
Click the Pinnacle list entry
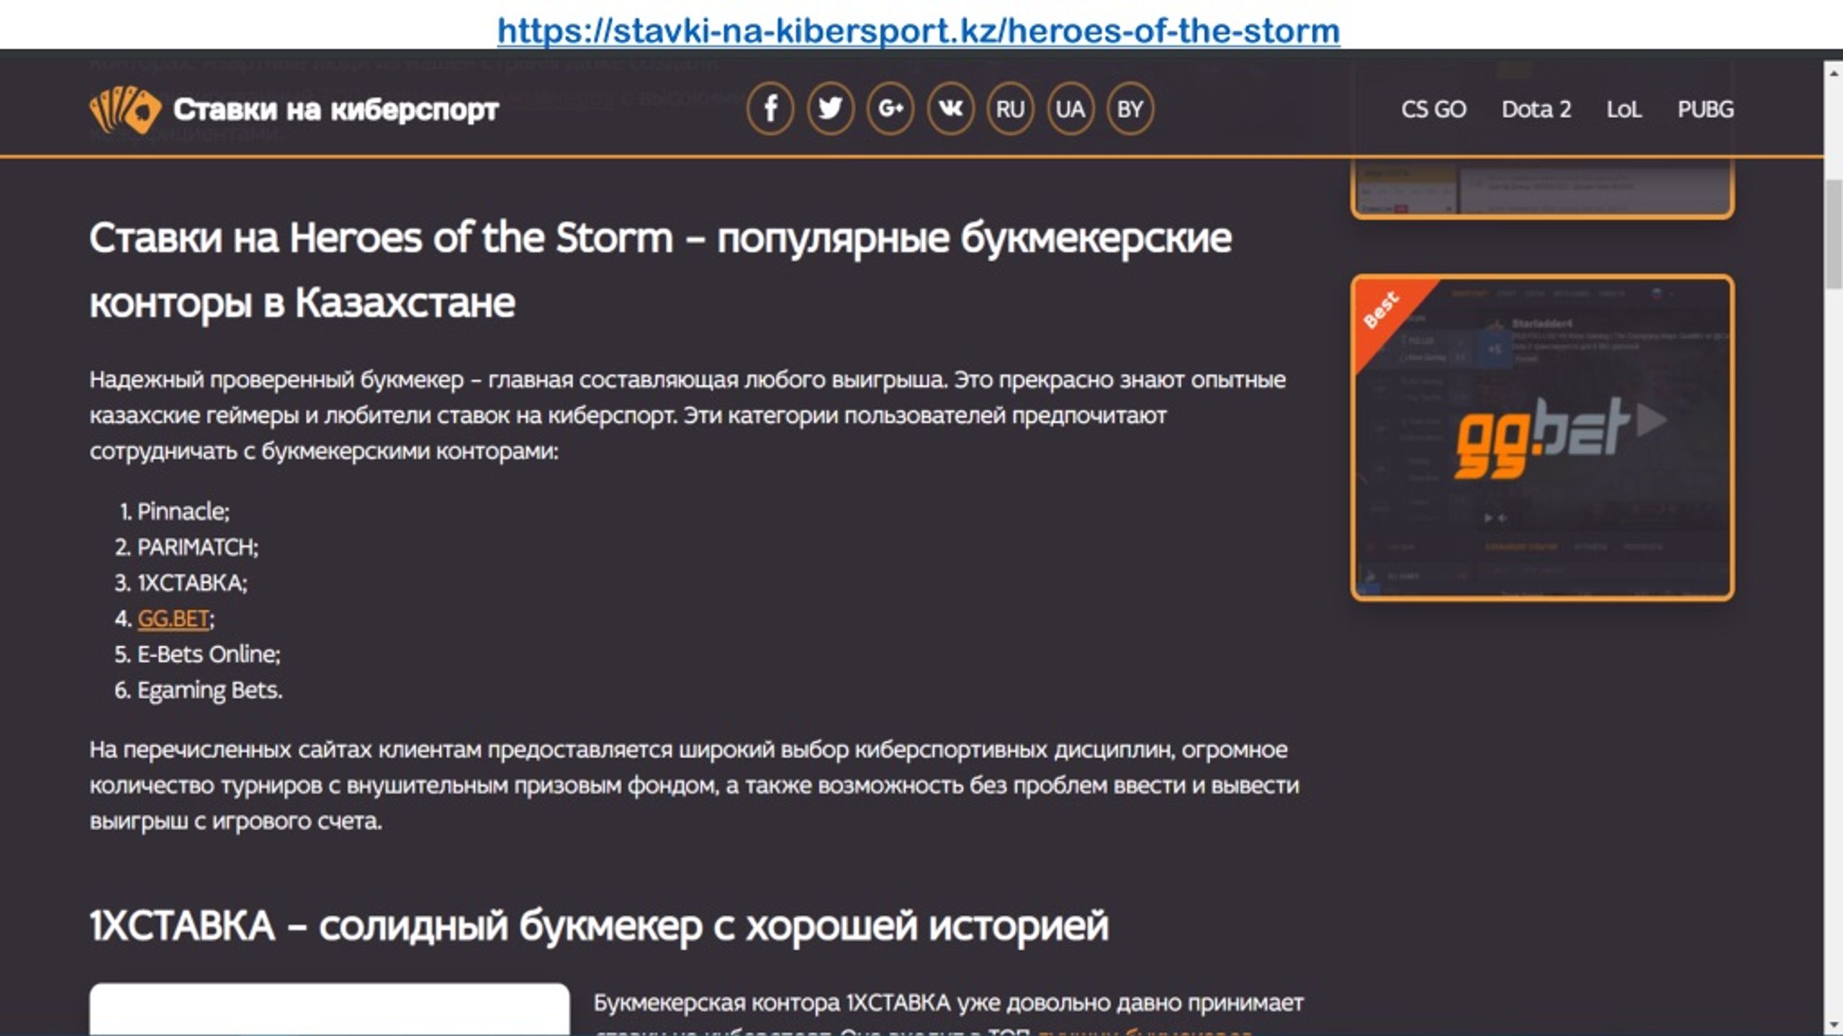click(x=183, y=512)
